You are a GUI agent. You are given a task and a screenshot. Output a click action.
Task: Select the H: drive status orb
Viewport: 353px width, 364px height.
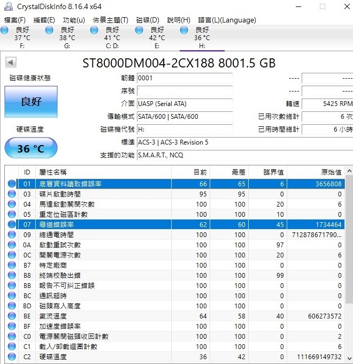184,30
